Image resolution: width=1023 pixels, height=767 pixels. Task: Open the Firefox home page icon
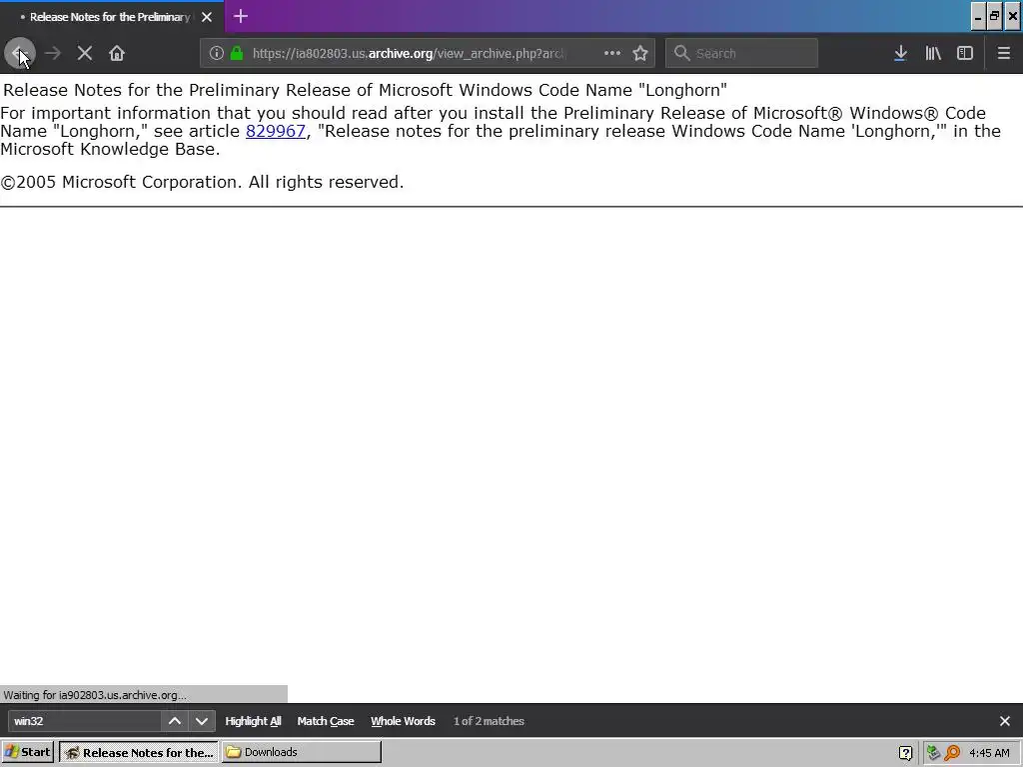pos(117,54)
